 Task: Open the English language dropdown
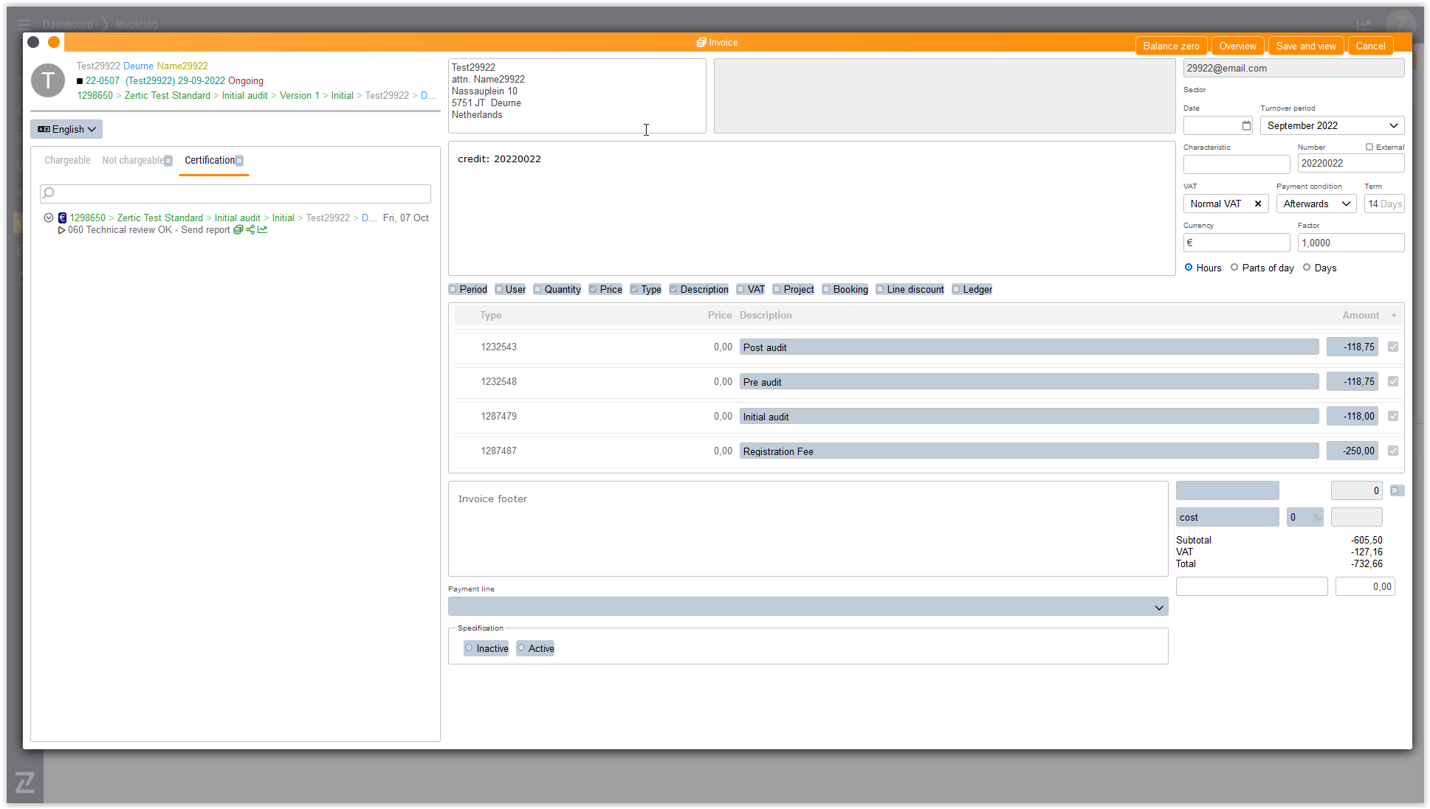coord(66,130)
